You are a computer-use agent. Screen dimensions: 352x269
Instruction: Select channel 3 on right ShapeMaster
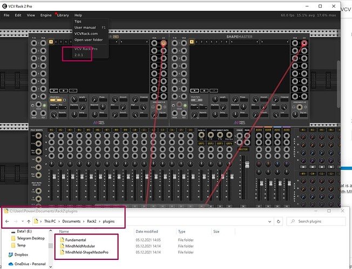[x=201, y=42]
